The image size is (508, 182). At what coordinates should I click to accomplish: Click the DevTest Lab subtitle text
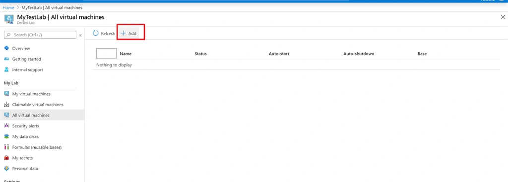coord(26,23)
